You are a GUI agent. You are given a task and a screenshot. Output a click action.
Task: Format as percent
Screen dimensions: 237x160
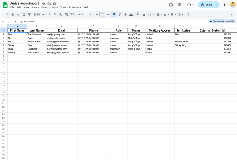[55, 15]
